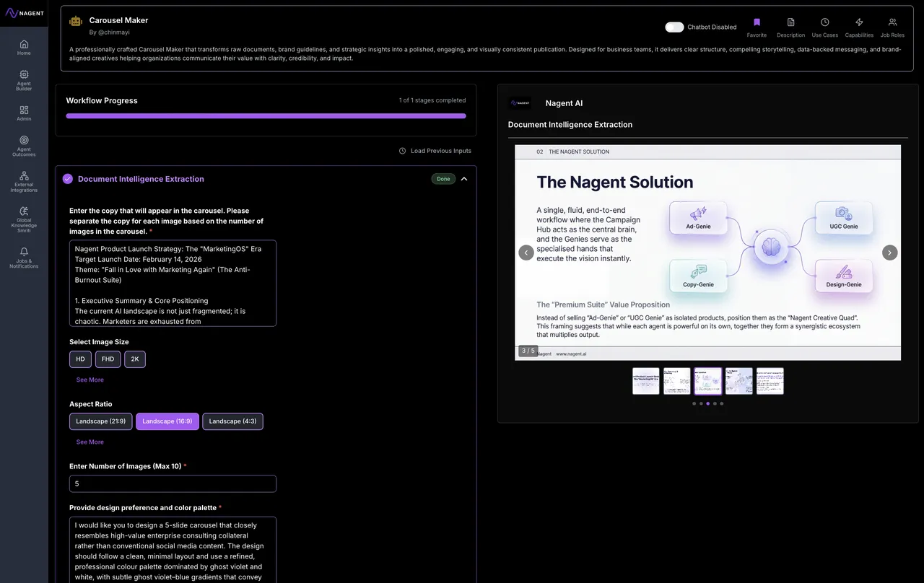Click the second carousel pagination dot
The height and width of the screenshot is (583, 924).
point(701,403)
